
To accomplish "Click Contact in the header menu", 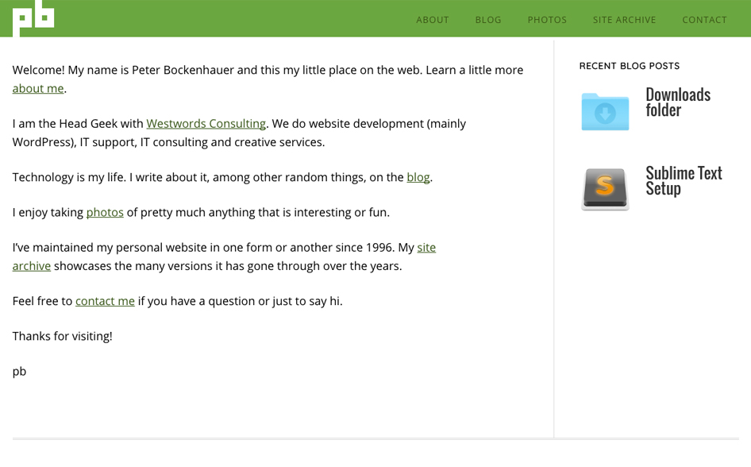I will click(x=704, y=20).
